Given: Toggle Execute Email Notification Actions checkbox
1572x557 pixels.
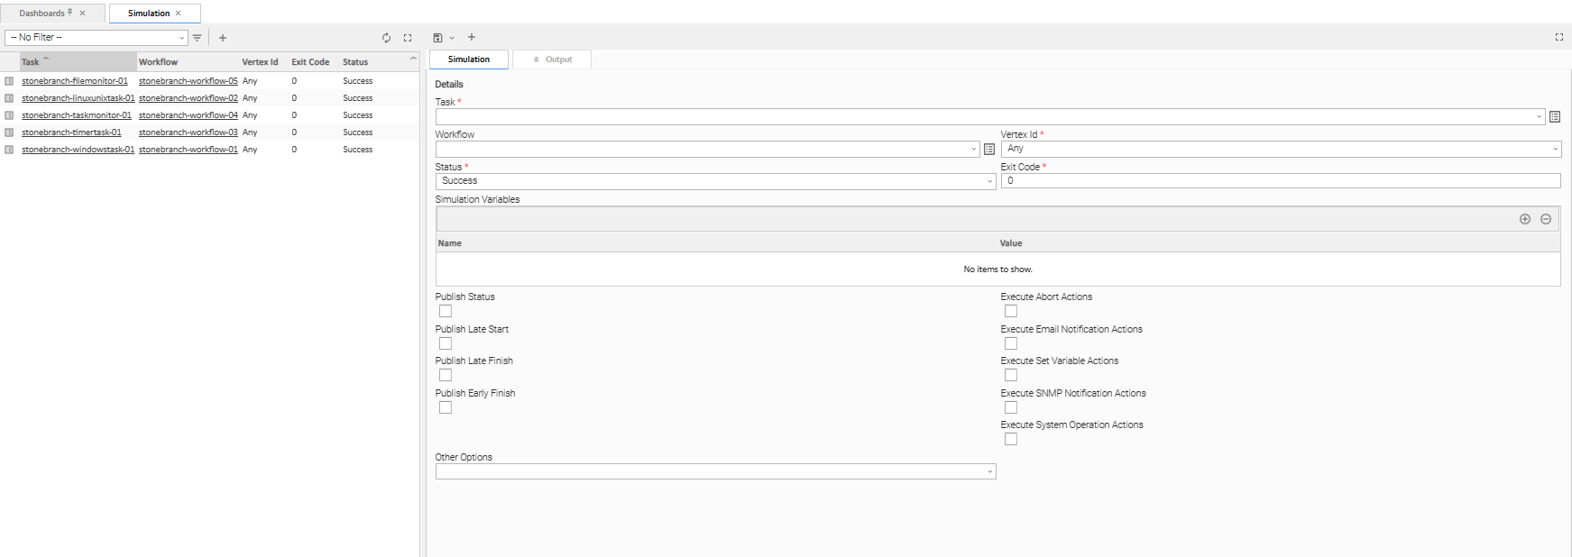Looking at the screenshot, I should pos(1011,343).
